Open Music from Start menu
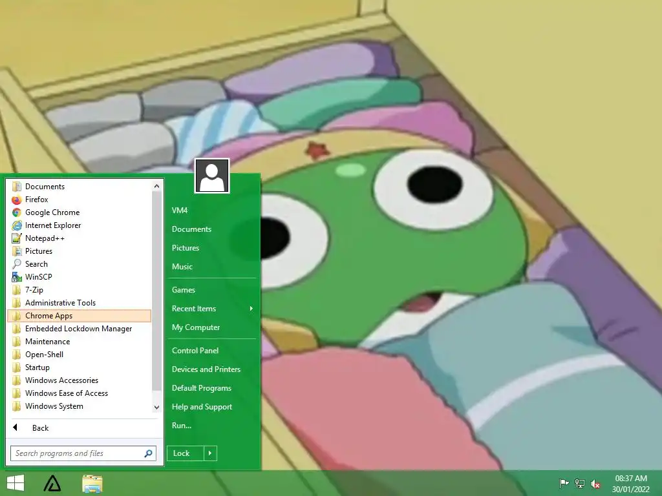Viewport: 662px width, 496px height. click(x=182, y=267)
